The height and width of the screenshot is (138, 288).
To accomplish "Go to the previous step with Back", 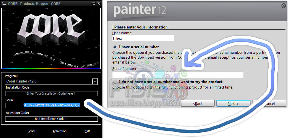I will (198, 103).
